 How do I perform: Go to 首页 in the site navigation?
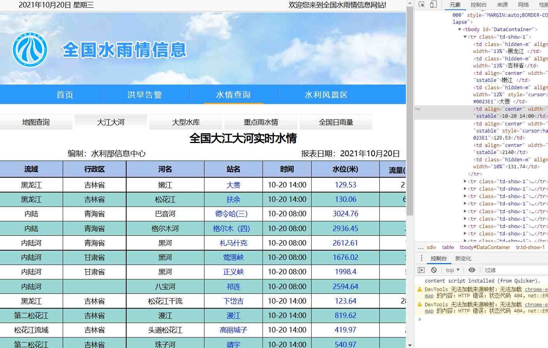65,95
